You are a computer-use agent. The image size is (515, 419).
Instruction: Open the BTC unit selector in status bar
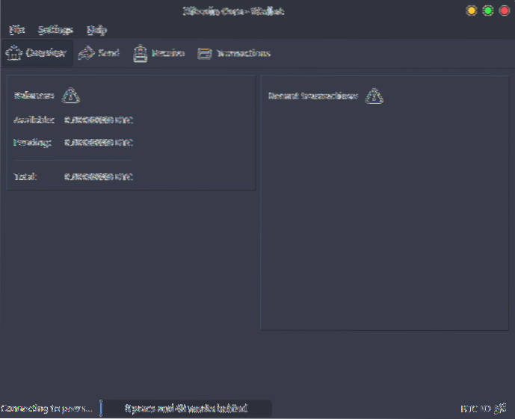tap(470, 409)
